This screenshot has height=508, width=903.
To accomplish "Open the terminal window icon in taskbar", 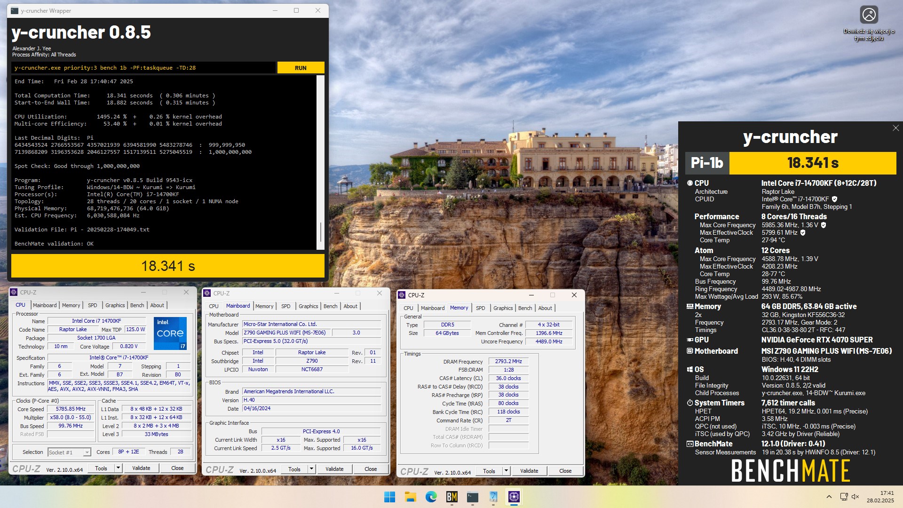I will point(472,497).
